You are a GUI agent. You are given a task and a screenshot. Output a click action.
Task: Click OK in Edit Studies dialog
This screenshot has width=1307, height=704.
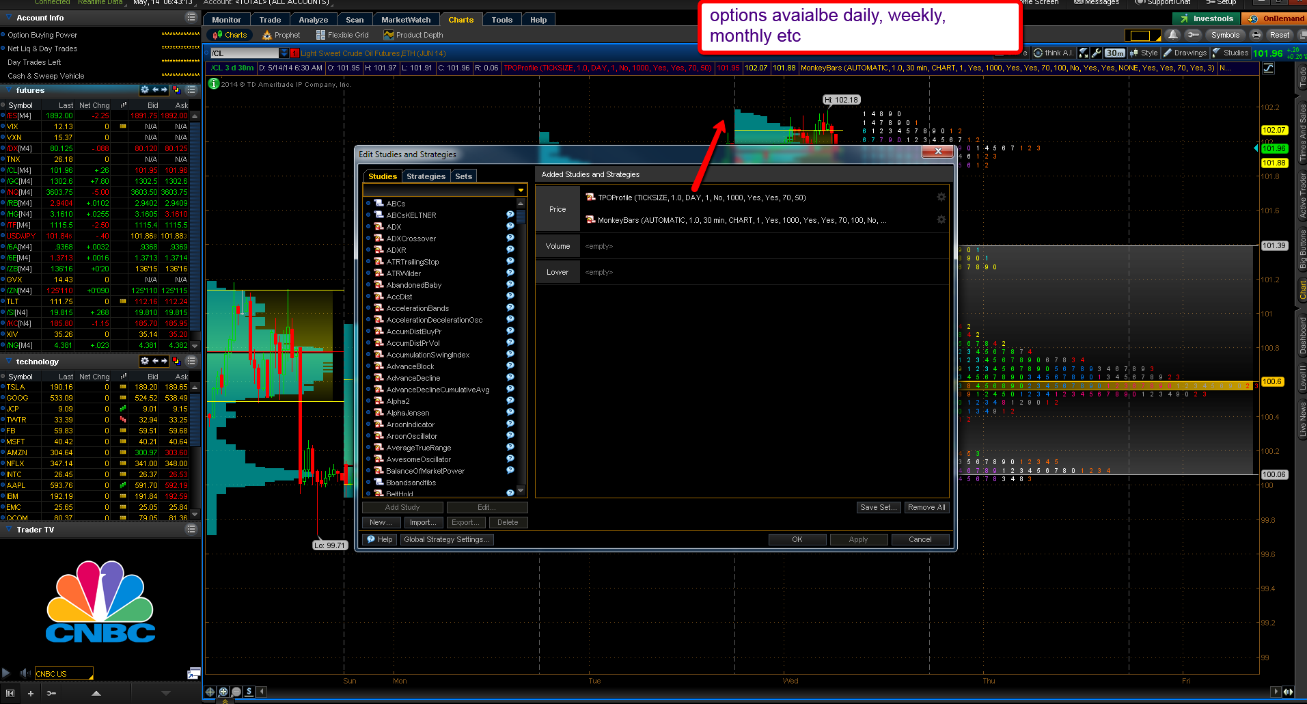point(797,539)
